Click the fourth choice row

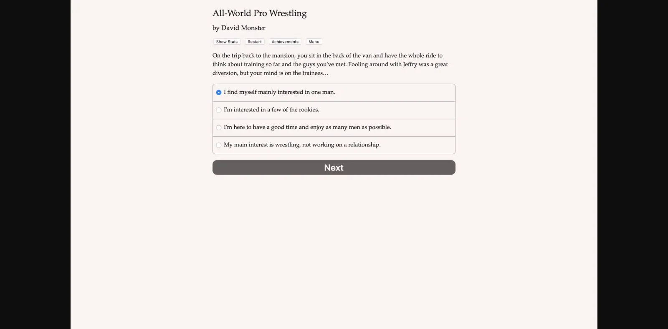[x=334, y=145]
